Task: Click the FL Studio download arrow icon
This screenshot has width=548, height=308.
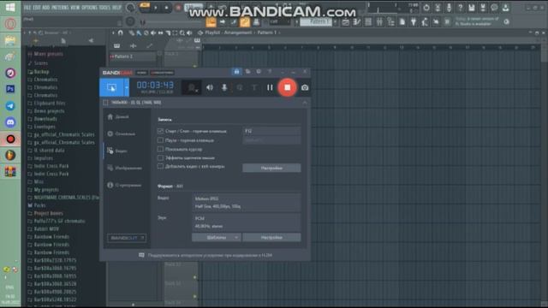Action: coord(506,8)
